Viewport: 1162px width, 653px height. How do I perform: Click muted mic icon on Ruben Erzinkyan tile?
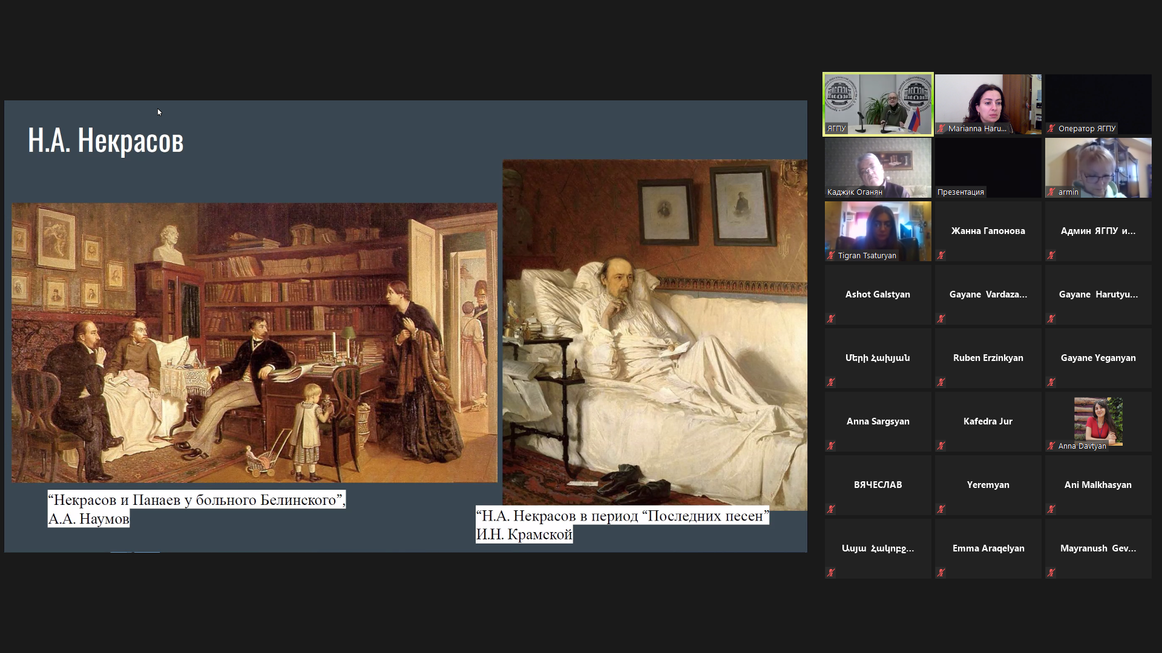[x=941, y=383]
